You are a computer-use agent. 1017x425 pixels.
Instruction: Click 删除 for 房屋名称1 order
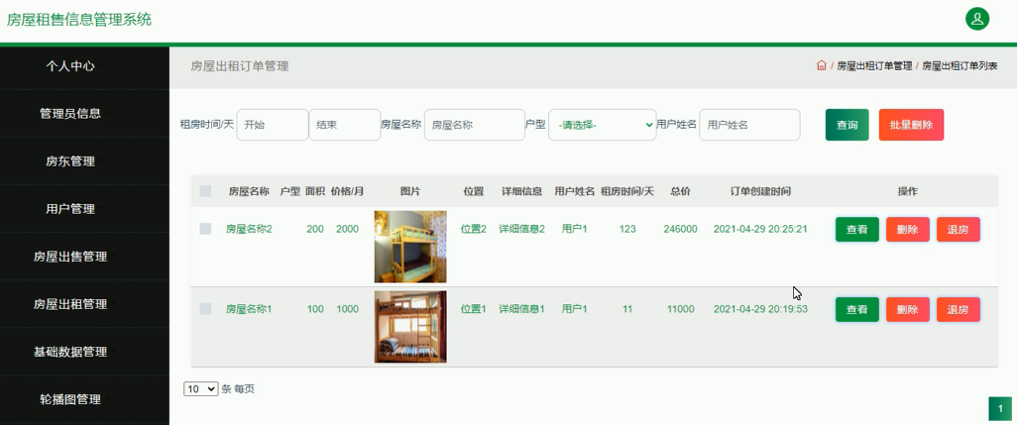click(x=907, y=310)
